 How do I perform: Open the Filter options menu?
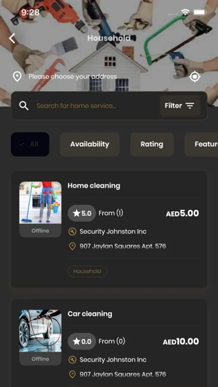[180, 106]
